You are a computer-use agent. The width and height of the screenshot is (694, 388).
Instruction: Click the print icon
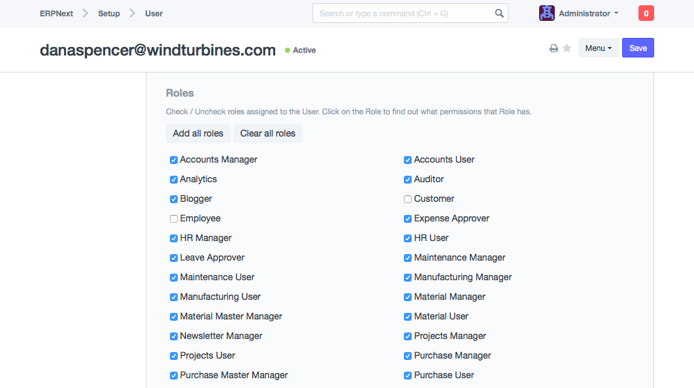tap(554, 48)
